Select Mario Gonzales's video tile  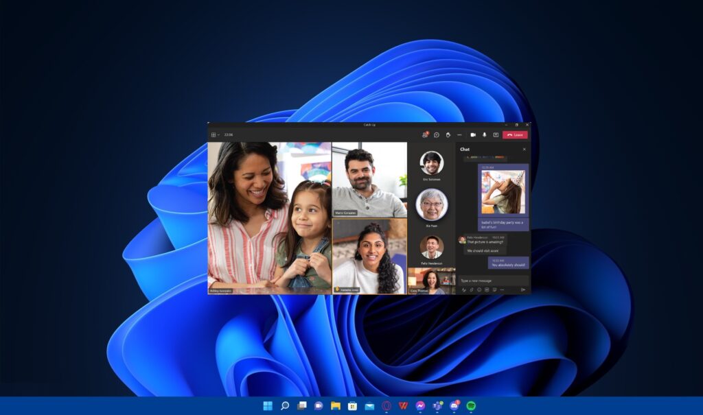369,180
